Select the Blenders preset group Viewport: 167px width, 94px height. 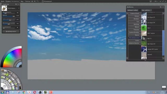[135, 19]
